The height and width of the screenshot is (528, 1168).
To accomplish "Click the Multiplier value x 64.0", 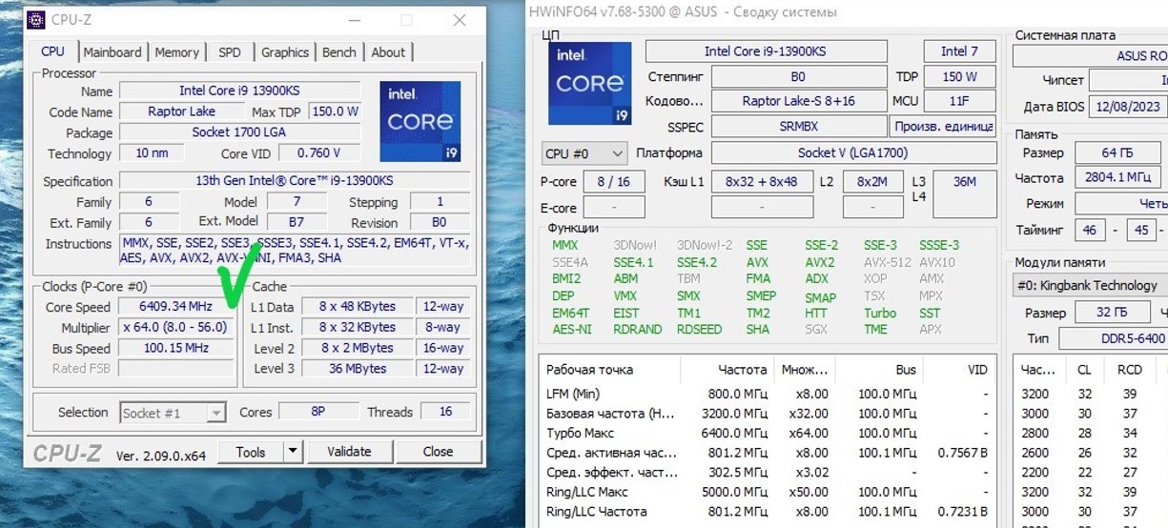I will coord(174,327).
